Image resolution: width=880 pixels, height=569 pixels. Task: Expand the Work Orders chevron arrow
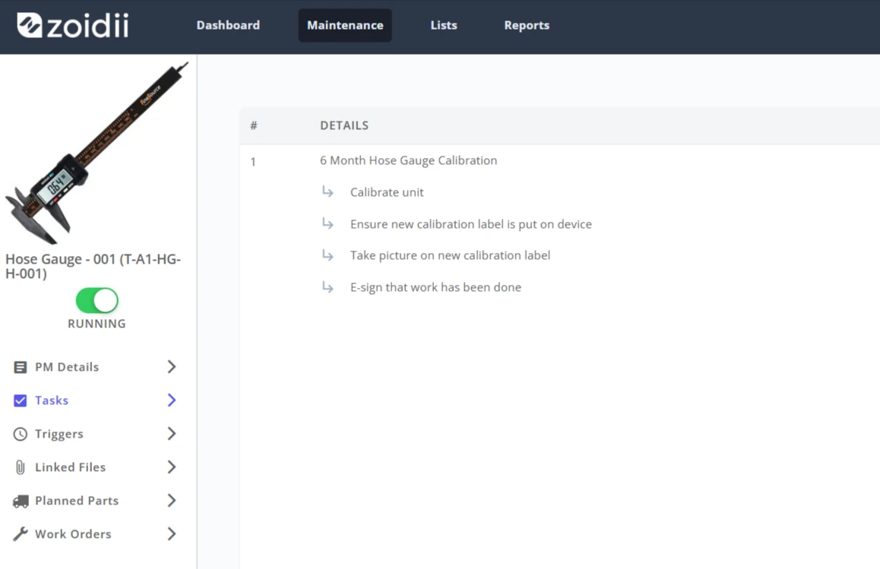(x=172, y=534)
